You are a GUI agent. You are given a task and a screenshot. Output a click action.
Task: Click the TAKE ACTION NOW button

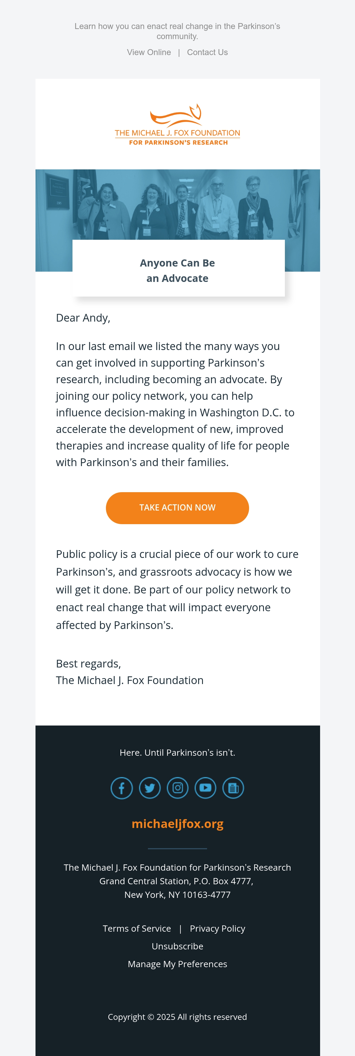point(177,508)
